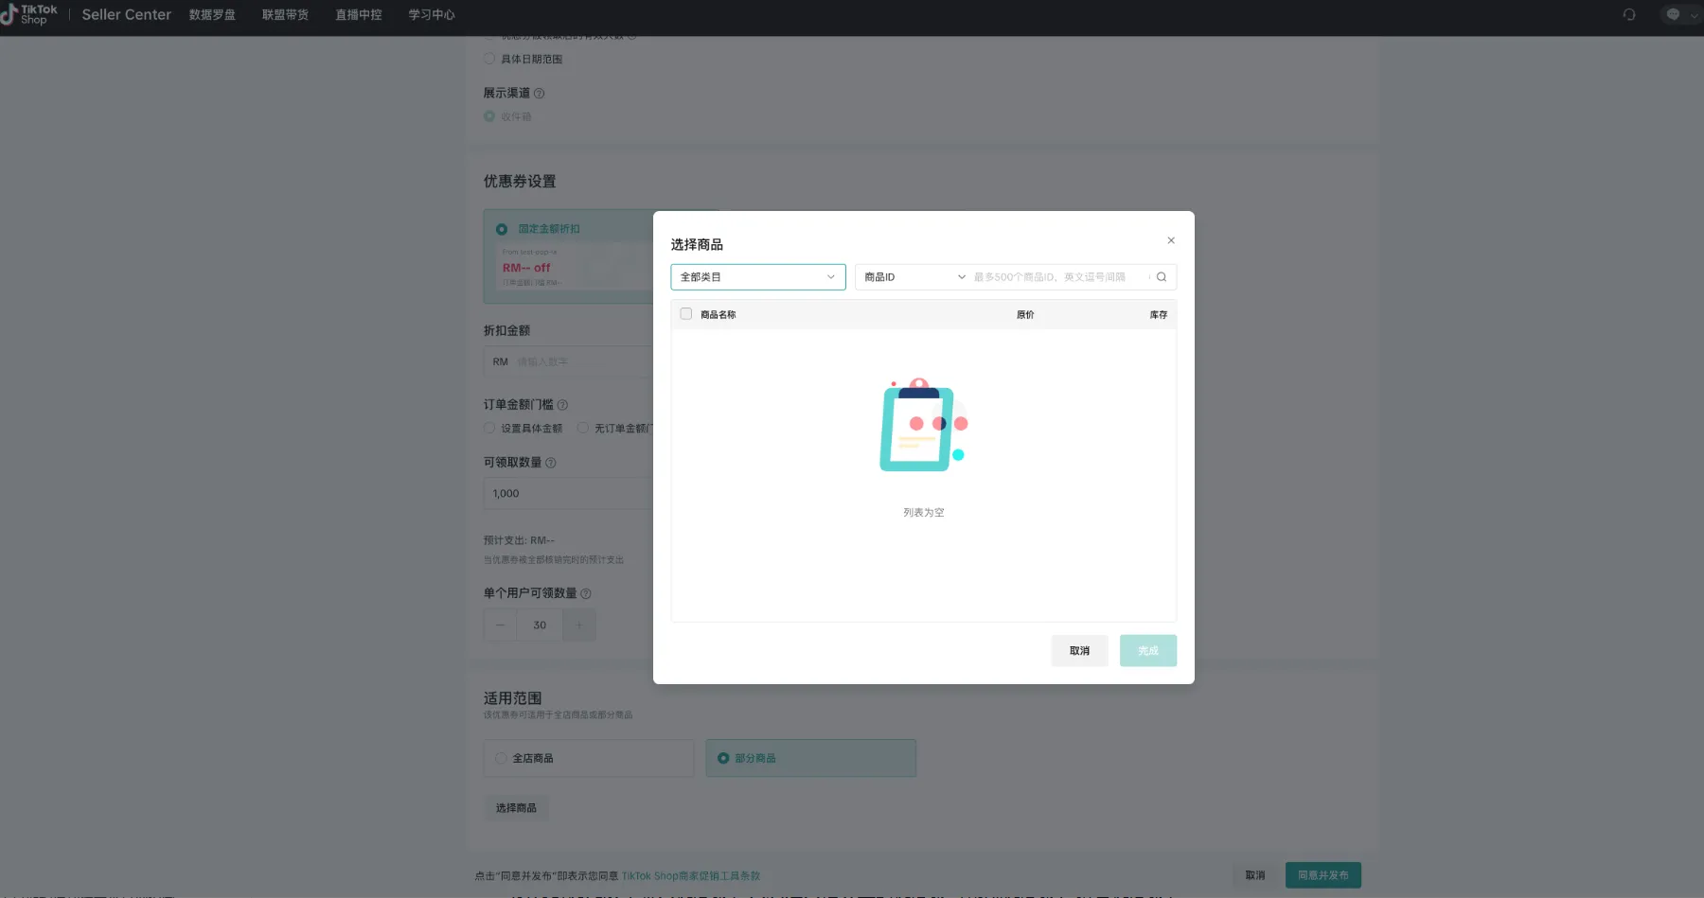Select the 全店商品 radio option
The height and width of the screenshot is (898, 1704).
coord(501,758)
